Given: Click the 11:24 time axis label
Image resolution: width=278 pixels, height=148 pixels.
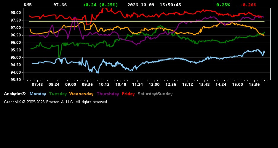Looking at the screenshot, I should [x=138, y=84].
